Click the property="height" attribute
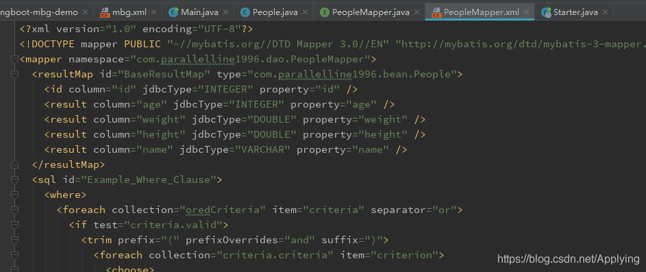The width and height of the screenshot is (646, 272). click(355, 134)
